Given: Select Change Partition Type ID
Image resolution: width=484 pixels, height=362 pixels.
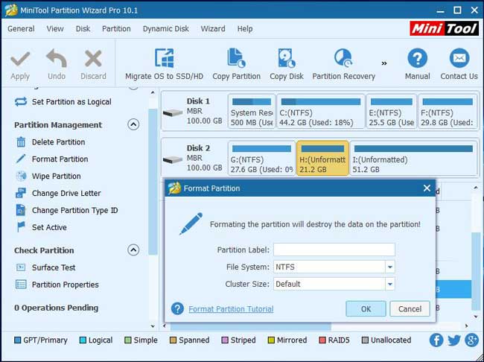Looking at the screenshot, I should click(66, 210).
